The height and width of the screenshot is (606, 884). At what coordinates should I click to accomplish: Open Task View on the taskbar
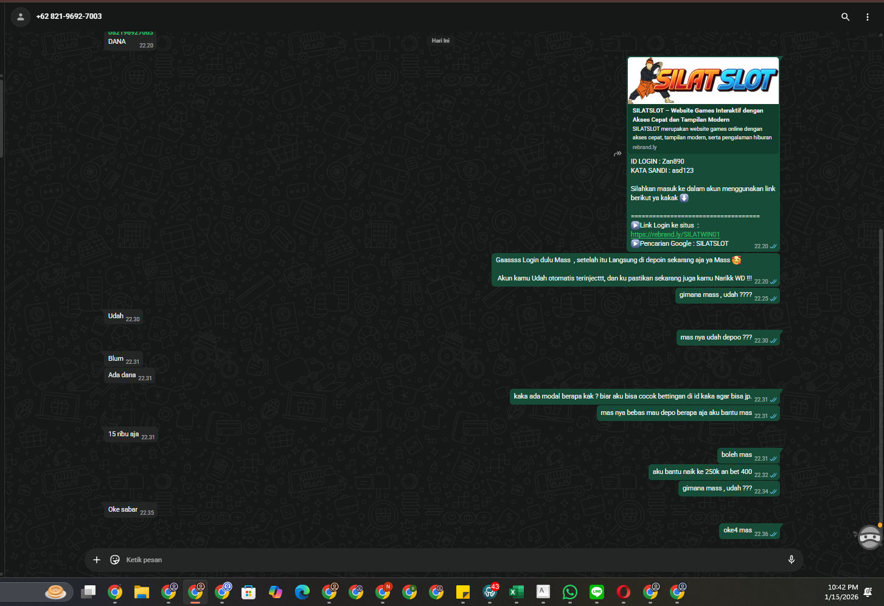pos(89,592)
